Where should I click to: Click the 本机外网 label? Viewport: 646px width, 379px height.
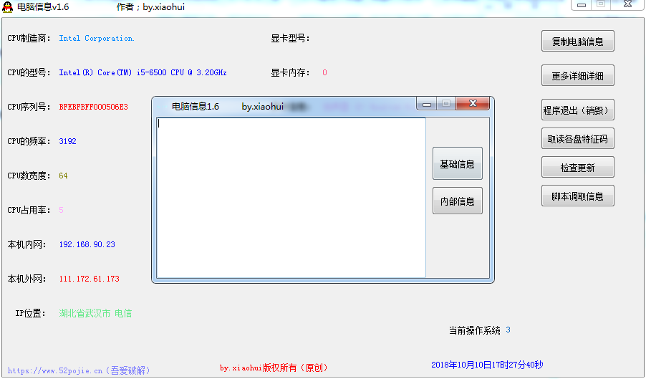26,279
